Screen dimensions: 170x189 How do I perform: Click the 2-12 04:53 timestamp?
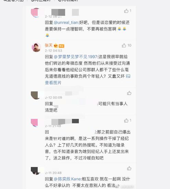pyautogui.click(x=53, y=51)
